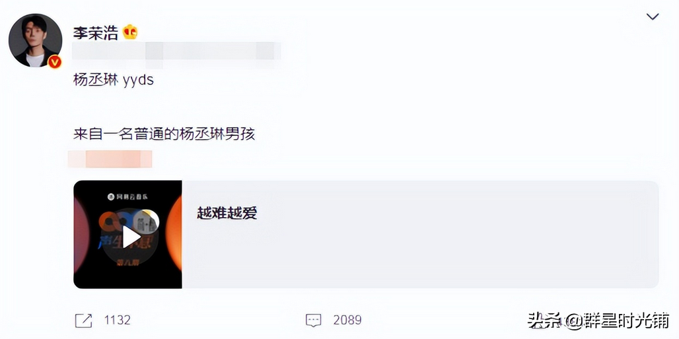The image size is (679, 339).
Task: Click the blurred post timestamp line
Action: coord(176,51)
